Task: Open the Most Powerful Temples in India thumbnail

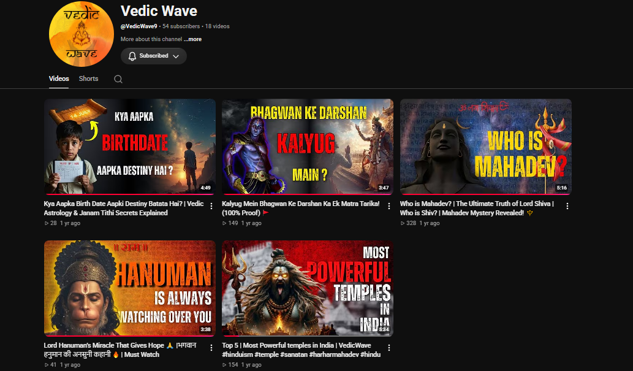Action: coord(308,288)
